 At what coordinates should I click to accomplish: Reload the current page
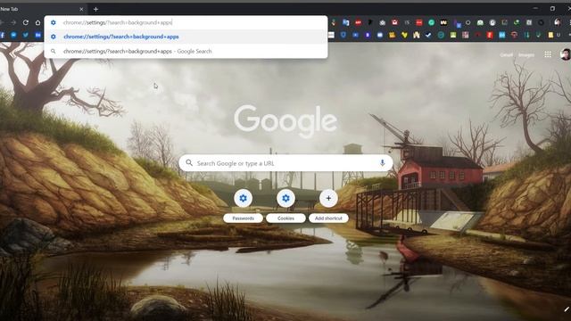click(26, 22)
